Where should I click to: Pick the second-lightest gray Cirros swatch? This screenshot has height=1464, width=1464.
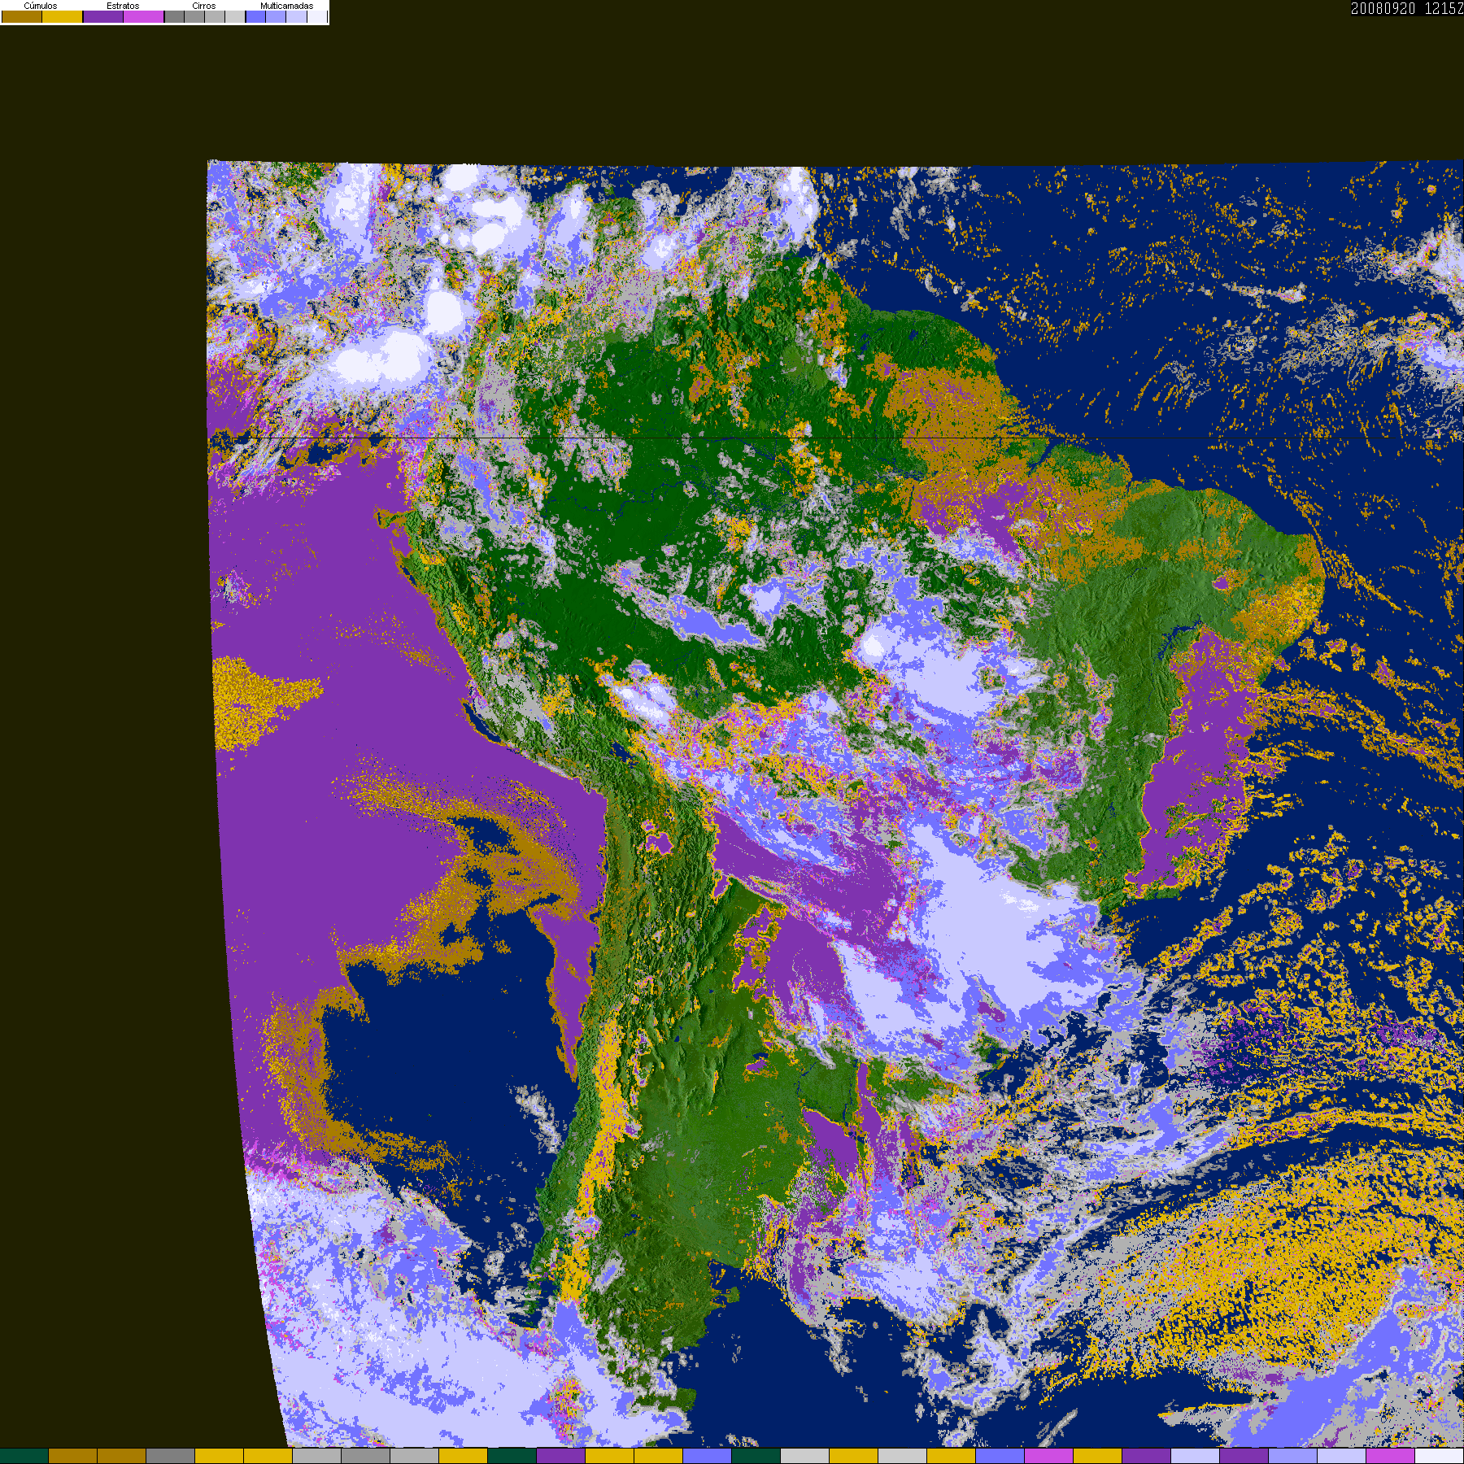pyautogui.click(x=215, y=16)
